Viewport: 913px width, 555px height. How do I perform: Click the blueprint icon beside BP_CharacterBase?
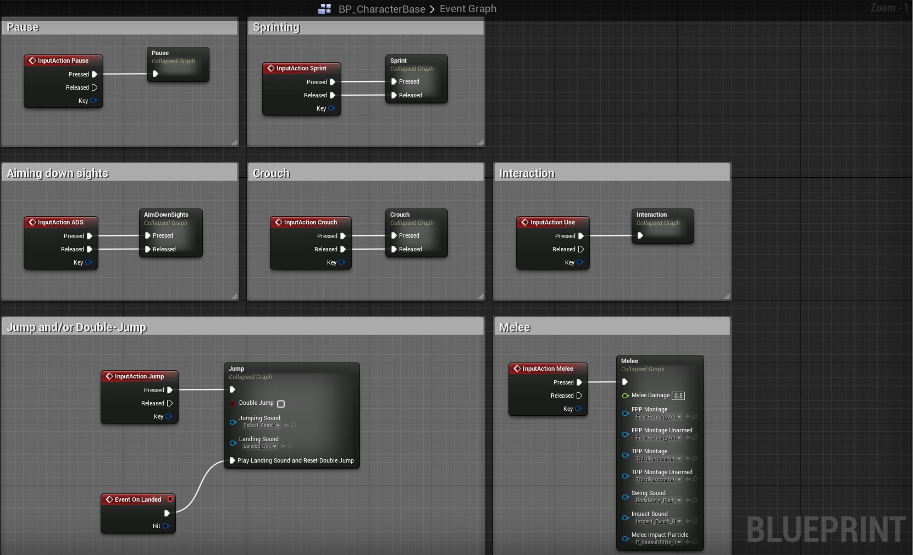click(x=325, y=9)
